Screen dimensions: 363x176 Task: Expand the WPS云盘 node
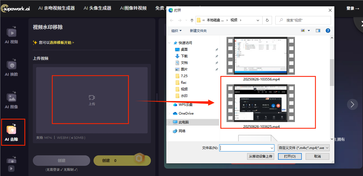(170, 104)
